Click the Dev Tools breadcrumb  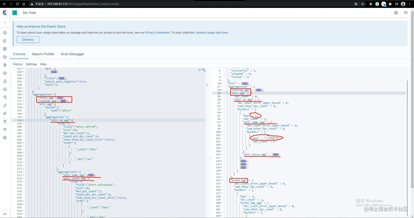click(x=29, y=13)
